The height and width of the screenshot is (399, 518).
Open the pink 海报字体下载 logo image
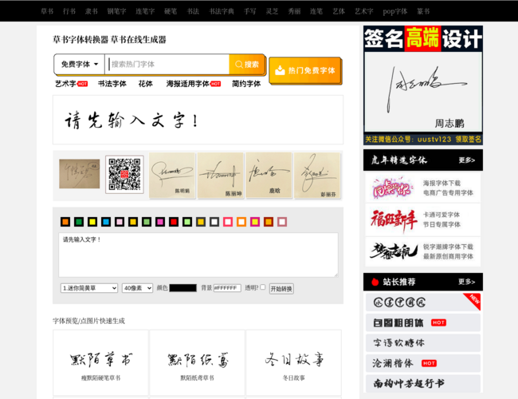click(392, 188)
